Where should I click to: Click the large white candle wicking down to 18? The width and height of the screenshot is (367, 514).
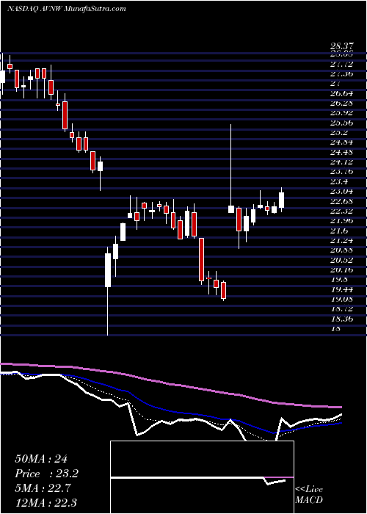[107, 291]
